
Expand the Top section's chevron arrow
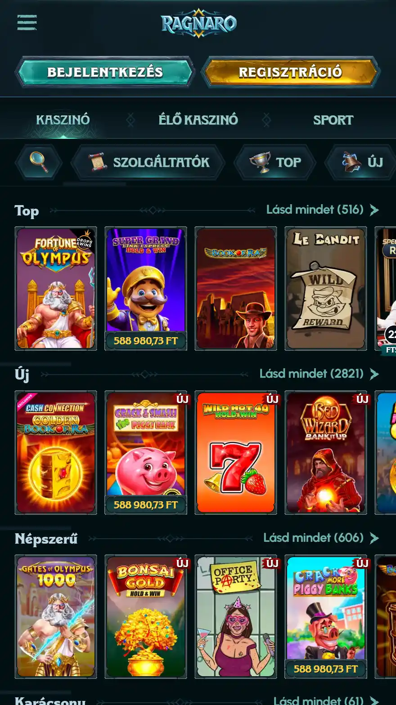pos(374,210)
